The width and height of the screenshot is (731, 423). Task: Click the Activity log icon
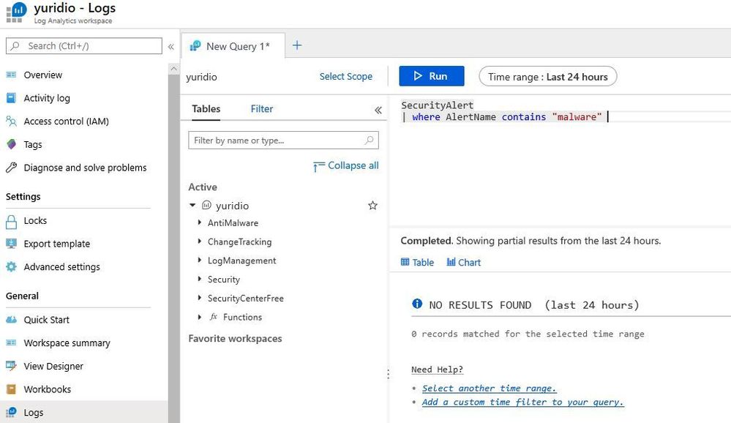pyautogui.click(x=11, y=98)
